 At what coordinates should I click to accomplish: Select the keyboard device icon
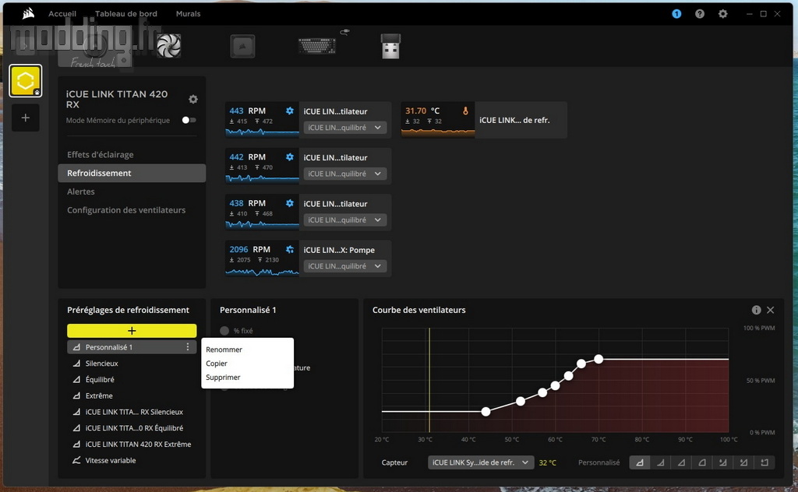pyautogui.click(x=316, y=46)
